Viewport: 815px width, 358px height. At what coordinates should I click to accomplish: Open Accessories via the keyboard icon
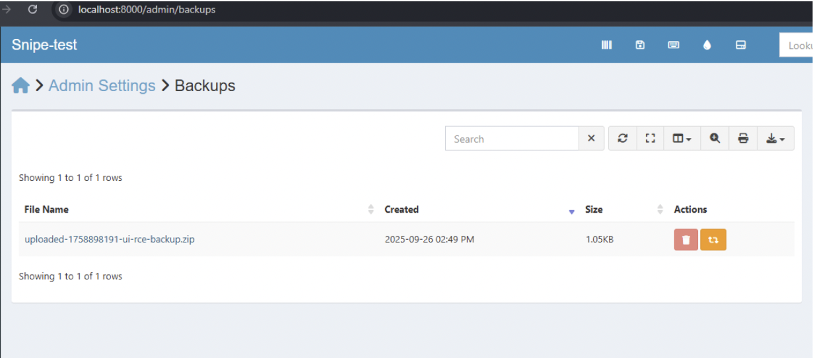pyautogui.click(x=674, y=45)
